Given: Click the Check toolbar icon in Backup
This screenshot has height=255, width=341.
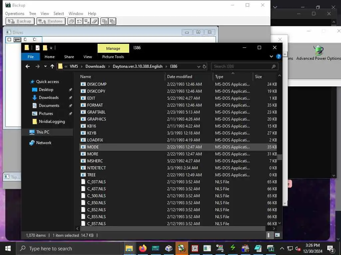Looking at the screenshot, I should (x=104, y=21).
